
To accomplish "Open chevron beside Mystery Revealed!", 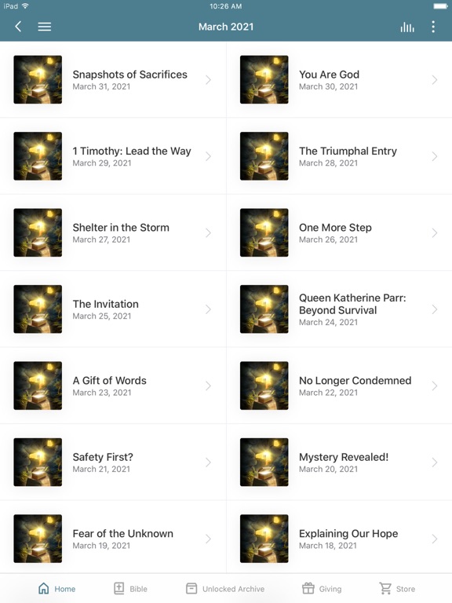I will [434, 462].
